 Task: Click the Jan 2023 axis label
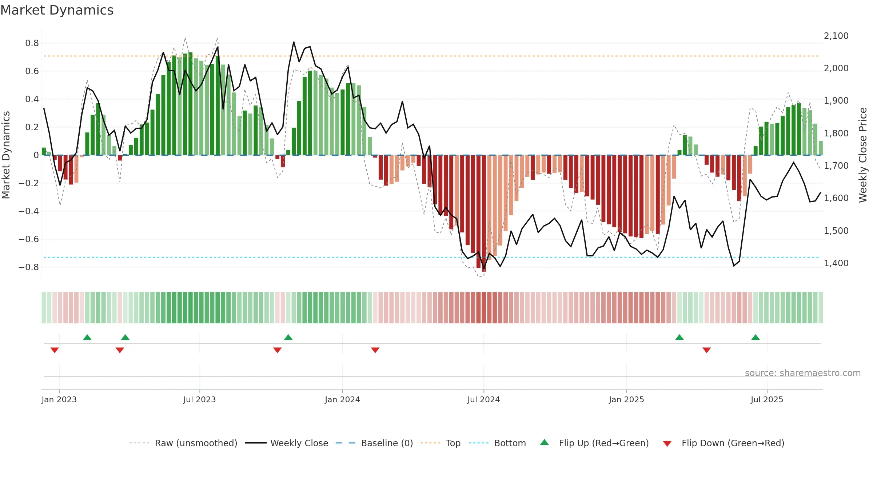[x=59, y=399]
